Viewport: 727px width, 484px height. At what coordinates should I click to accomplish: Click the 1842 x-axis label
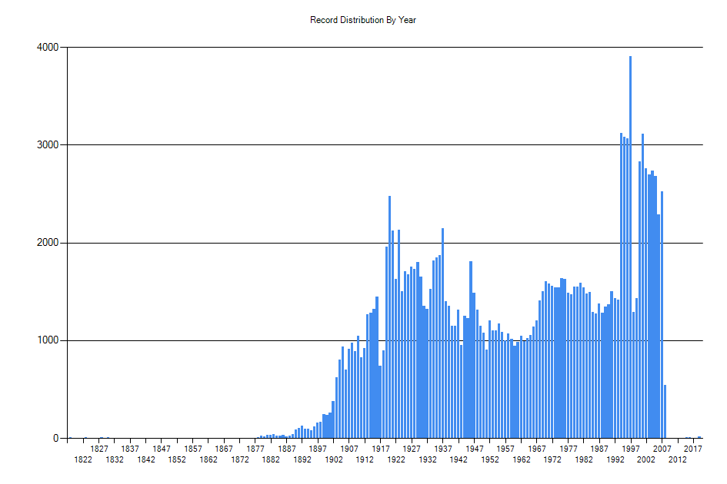[146, 459]
